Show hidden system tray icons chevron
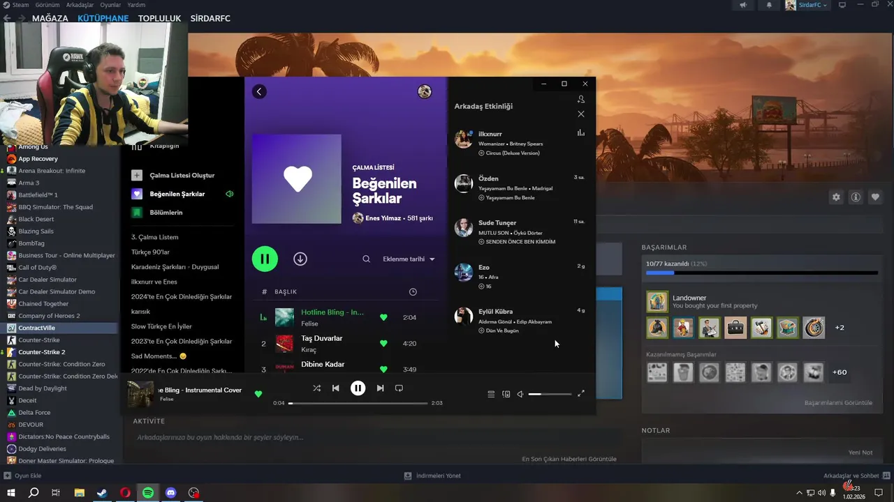Viewport: 894px width, 502px height. pos(800,493)
